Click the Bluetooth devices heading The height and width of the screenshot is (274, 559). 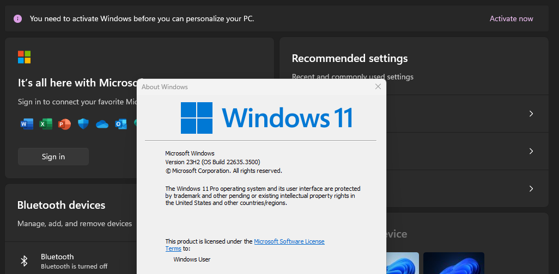point(62,205)
